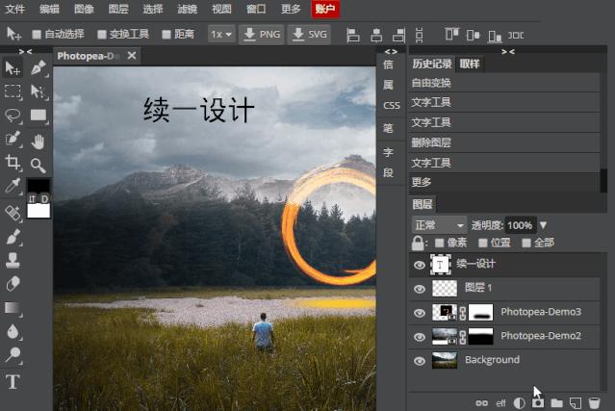The image size is (615, 411).
Task: Select the Crop tool
Action: pyautogui.click(x=13, y=163)
